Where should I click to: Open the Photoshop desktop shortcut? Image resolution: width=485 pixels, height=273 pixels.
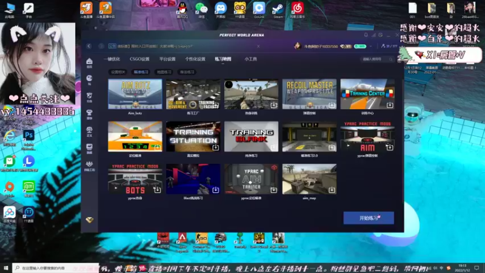tap(28, 140)
